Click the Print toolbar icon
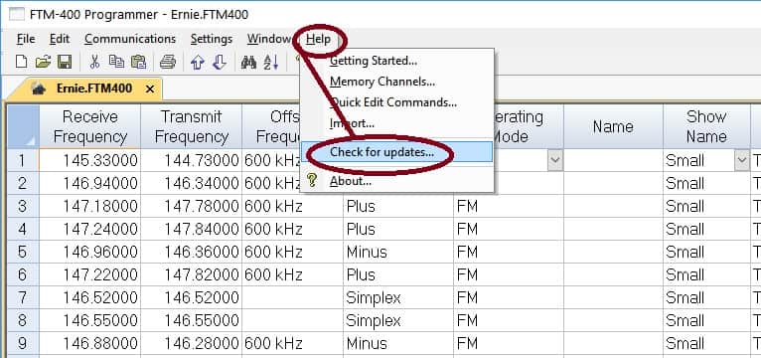 (x=168, y=63)
